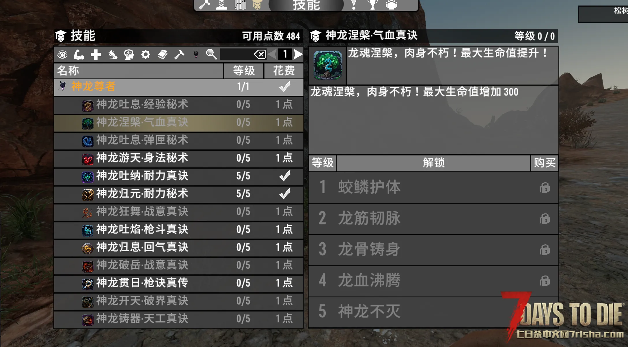
Task: Sort skills by 等级 column header
Action: pyautogui.click(x=244, y=71)
